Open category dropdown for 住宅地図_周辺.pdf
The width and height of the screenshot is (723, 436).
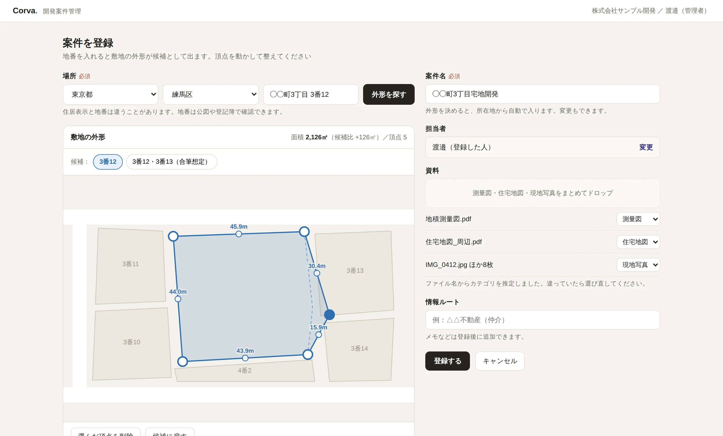coord(638,242)
